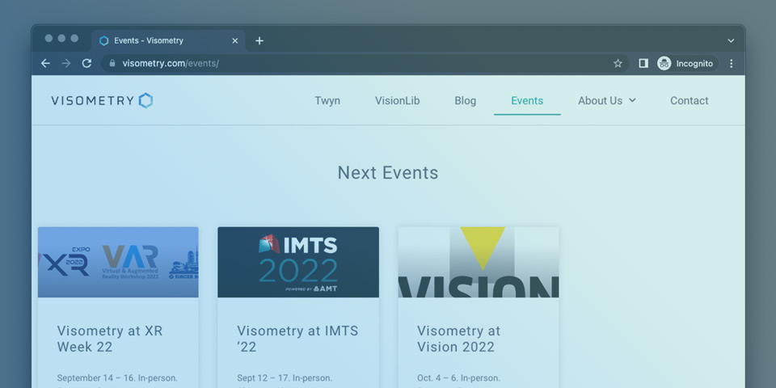Reload the page with the refresh icon

tap(86, 63)
